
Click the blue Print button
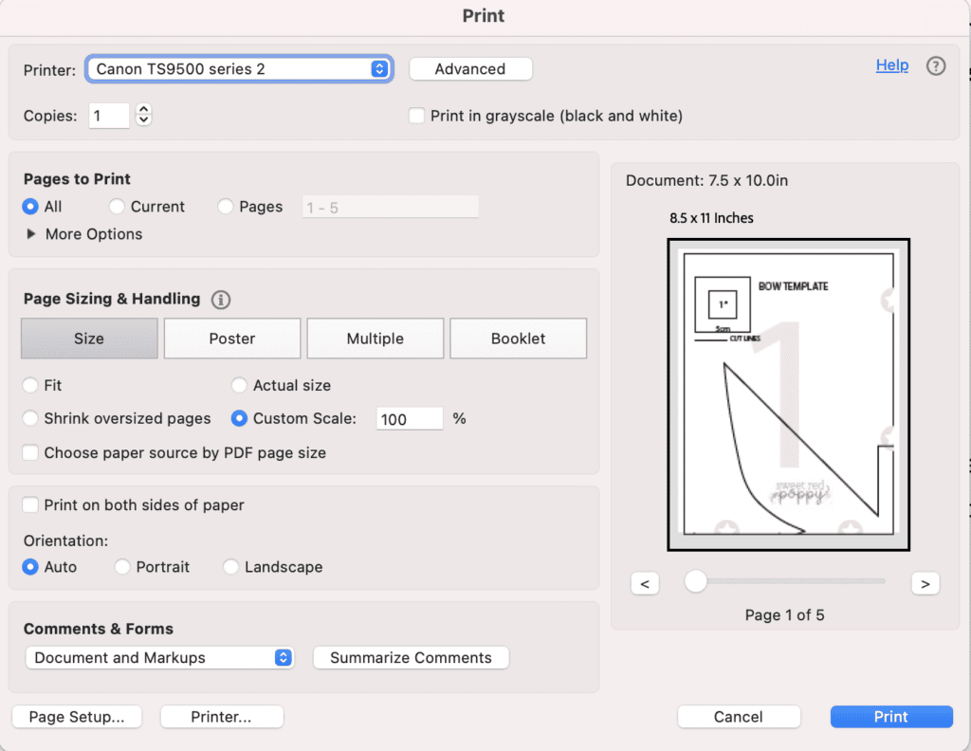coord(890,717)
